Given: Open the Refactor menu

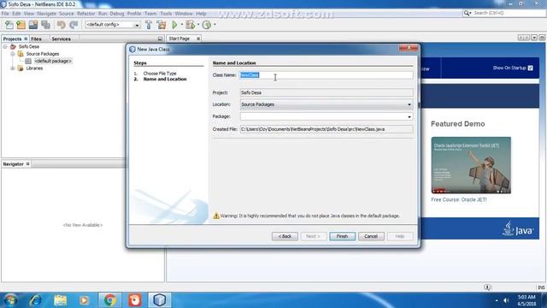Looking at the screenshot, I should click(x=85, y=14).
